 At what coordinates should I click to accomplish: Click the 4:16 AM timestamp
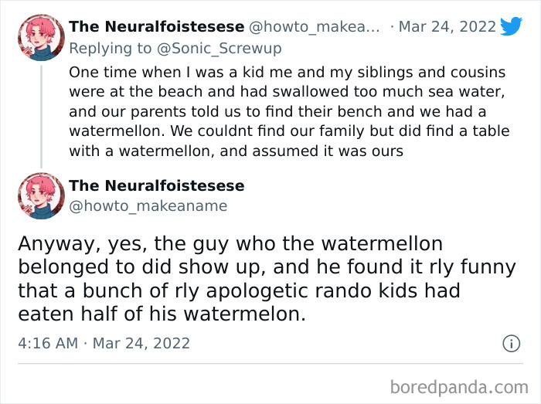(48, 343)
